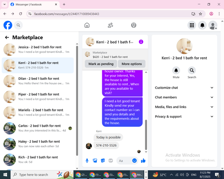View site information icon in the address bar
The width and height of the screenshot is (224, 179).
30,14
